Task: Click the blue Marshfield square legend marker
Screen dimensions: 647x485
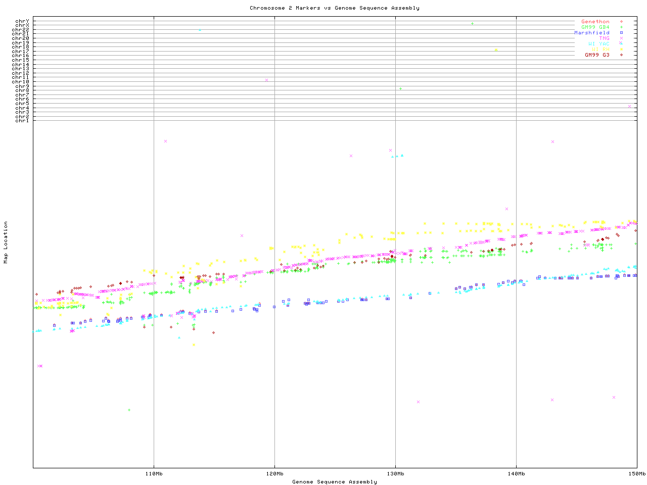Action: coord(621,33)
